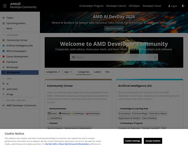Switch to the Categories tab

coord(83,72)
